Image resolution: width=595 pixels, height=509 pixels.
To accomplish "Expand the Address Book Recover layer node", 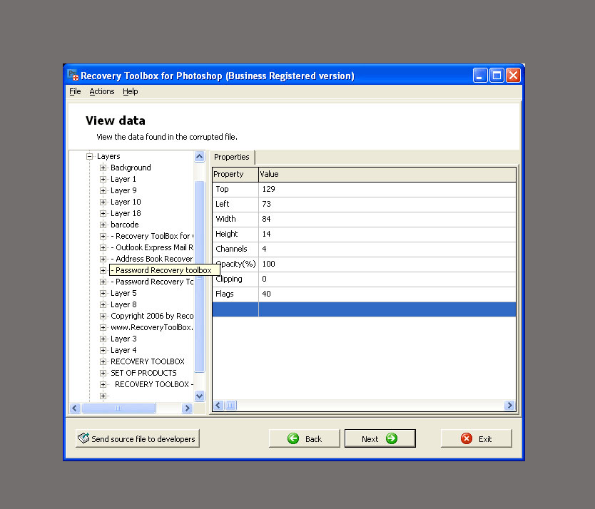I will click(103, 259).
